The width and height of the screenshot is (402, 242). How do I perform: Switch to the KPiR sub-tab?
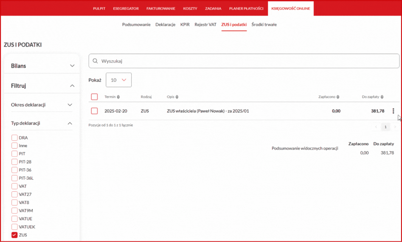tap(185, 25)
